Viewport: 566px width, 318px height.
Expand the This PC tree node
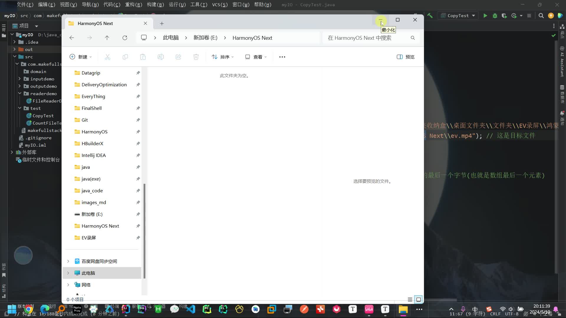[x=68, y=273]
